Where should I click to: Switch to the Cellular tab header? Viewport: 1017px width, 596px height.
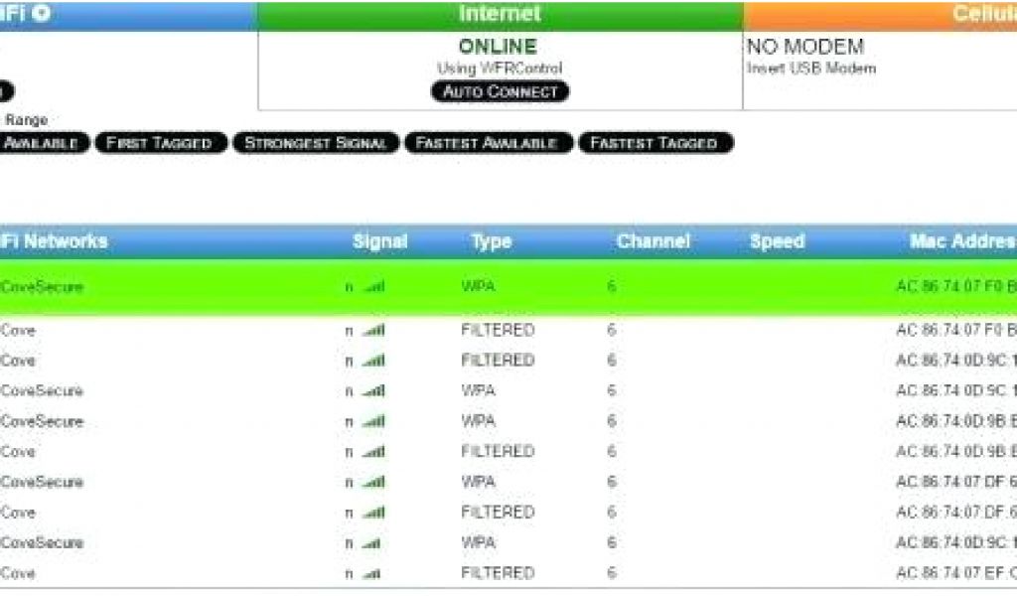(x=981, y=15)
